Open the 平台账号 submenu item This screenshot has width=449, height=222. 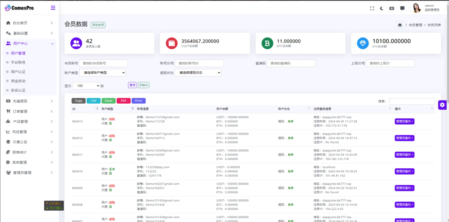(x=18, y=63)
